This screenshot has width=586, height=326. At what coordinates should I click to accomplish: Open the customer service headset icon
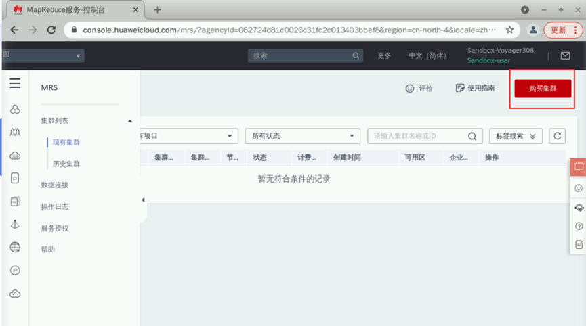tap(579, 208)
